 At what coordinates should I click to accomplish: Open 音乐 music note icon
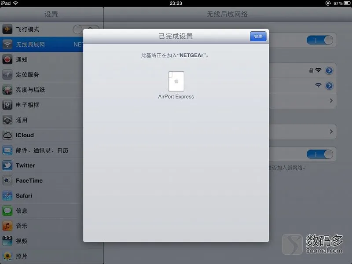(x=7, y=226)
